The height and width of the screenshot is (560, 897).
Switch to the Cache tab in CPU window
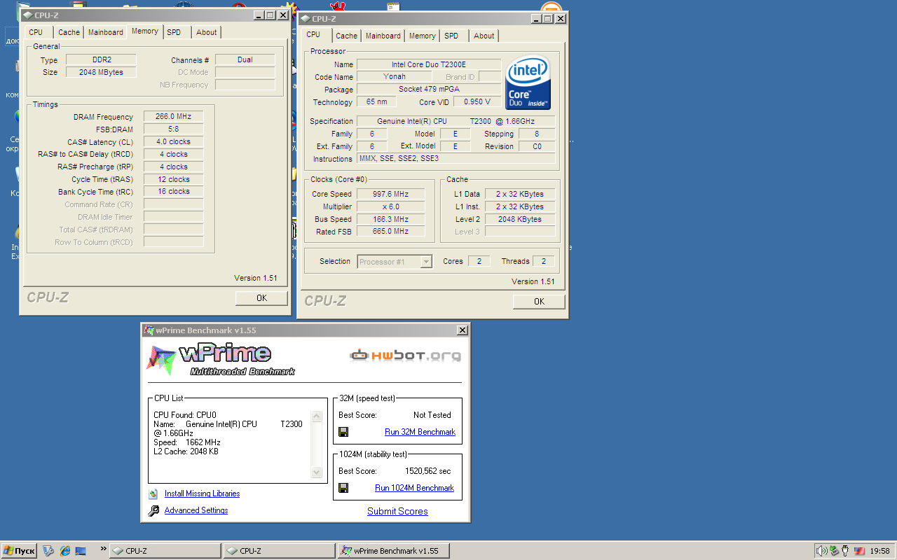(x=346, y=36)
